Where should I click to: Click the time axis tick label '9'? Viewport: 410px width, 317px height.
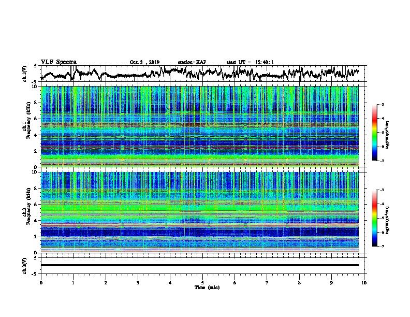click(331, 283)
